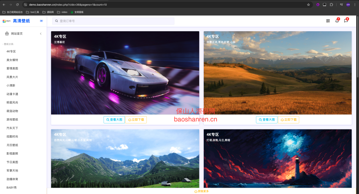
Task: Open the grid apps icon in header
Action: click(x=328, y=21)
